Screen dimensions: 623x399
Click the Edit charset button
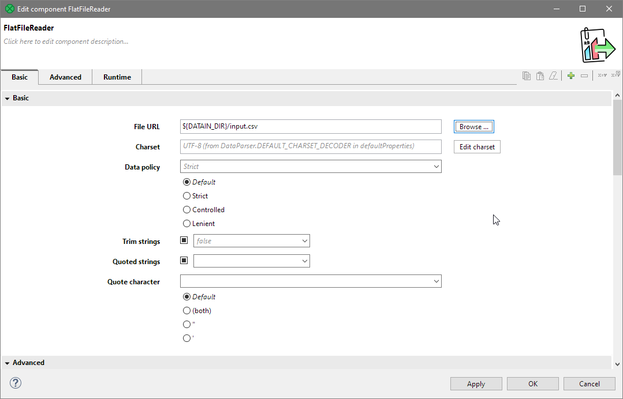pos(476,146)
